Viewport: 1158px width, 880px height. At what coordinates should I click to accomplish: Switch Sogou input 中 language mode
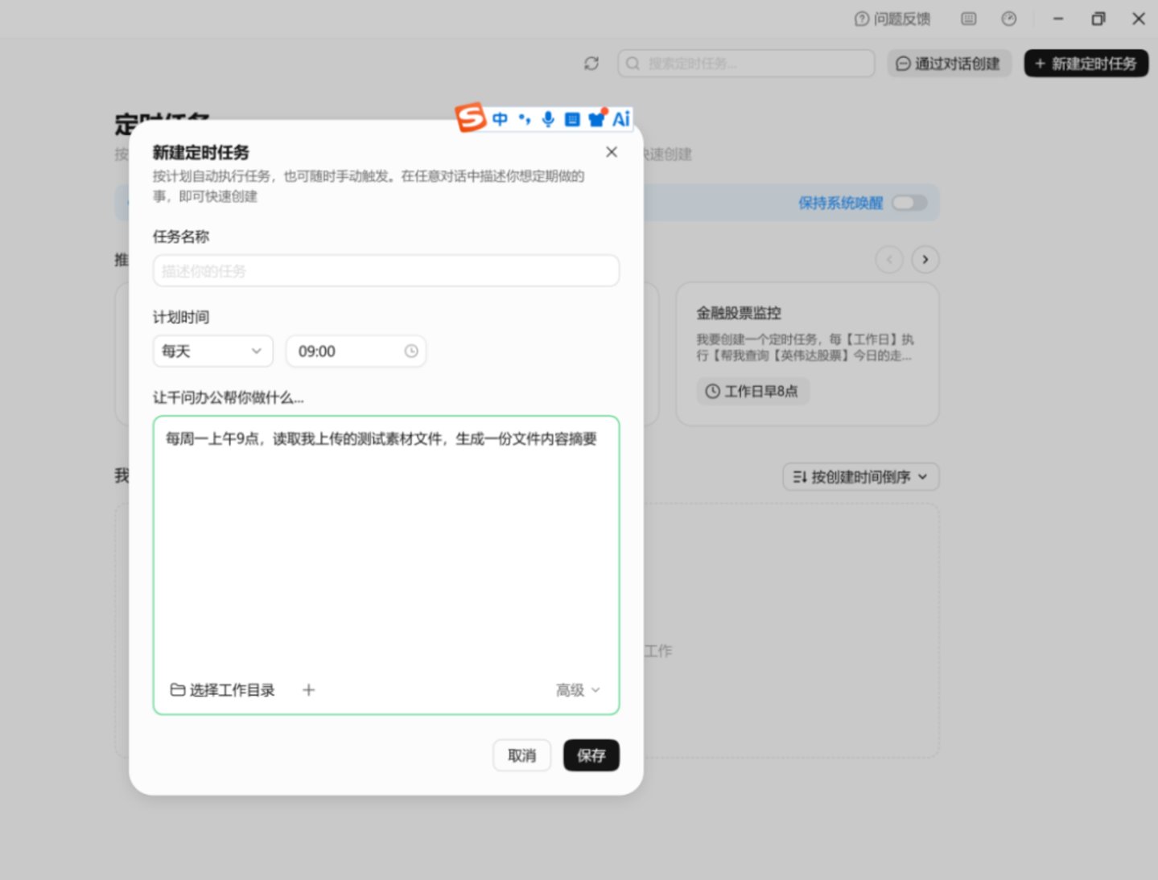pyautogui.click(x=500, y=119)
